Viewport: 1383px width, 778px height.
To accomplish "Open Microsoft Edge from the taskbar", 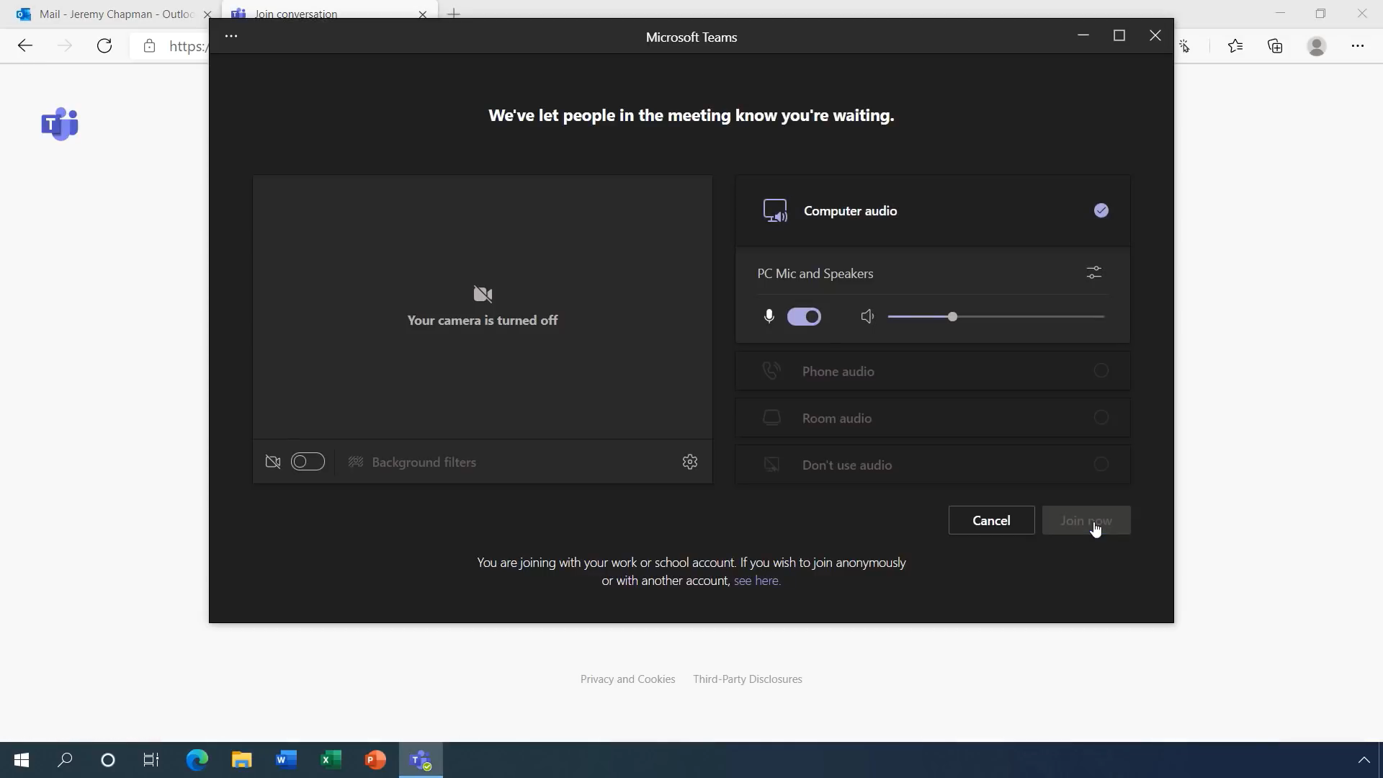I will 197,760.
